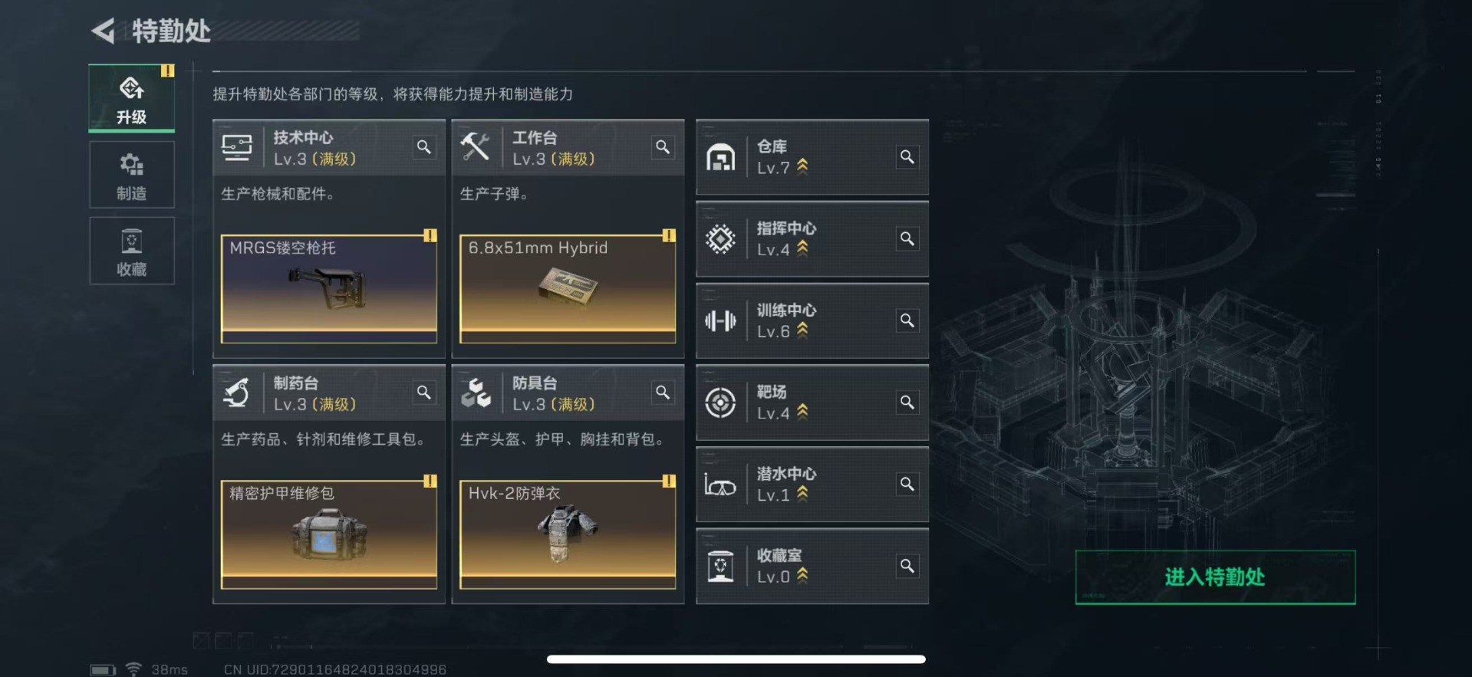Viewport: 1472px width, 677px height.
Task: Open magnifier details for 工作台
Action: click(663, 147)
